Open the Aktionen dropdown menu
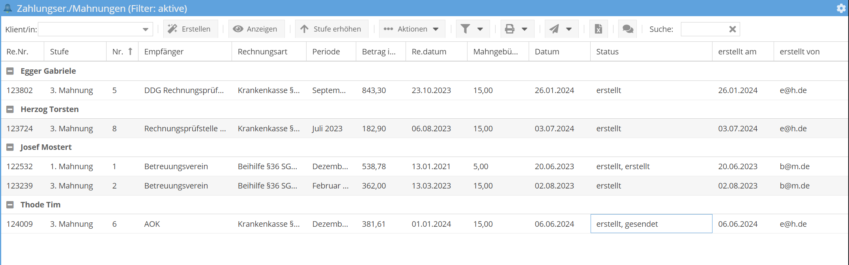This screenshot has height=265, width=849. [x=412, y=29]
